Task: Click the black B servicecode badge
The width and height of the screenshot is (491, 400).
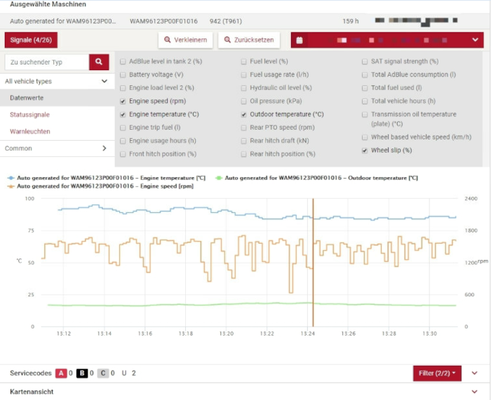Action: tap(81, 373)
